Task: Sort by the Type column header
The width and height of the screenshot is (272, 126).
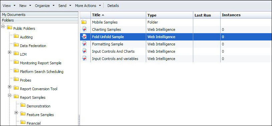Action: click(170, 15)
